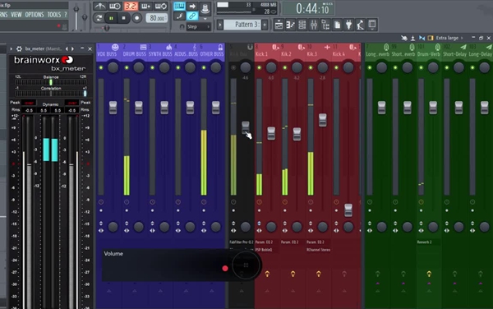Toggle loop recording icon
The width and height of the screenshot is (493, 309).
(x=161, y=6)
